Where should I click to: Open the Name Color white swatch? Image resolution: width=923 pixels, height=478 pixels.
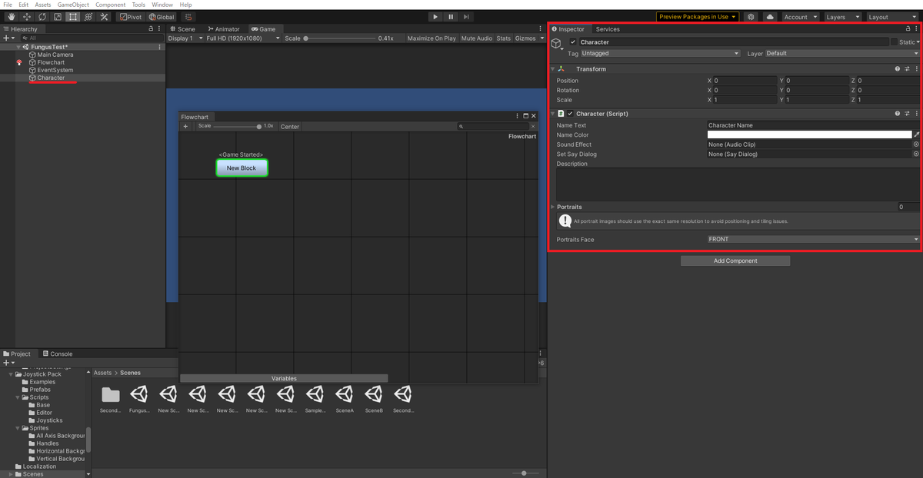click(x=808, y=134)
